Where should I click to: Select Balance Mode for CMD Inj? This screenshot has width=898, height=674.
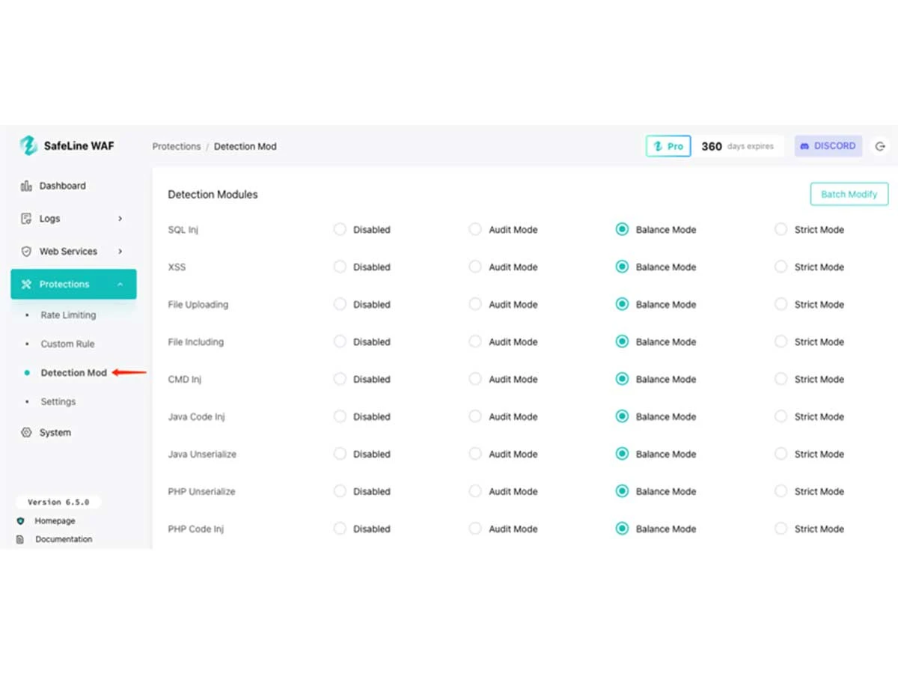[622, 379]
